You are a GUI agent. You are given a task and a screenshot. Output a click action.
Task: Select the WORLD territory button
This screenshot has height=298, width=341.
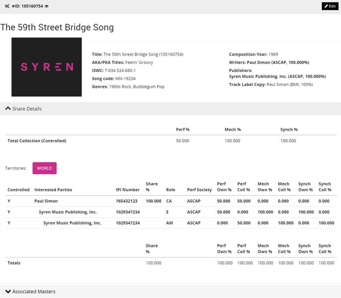(x=44, y=168)
